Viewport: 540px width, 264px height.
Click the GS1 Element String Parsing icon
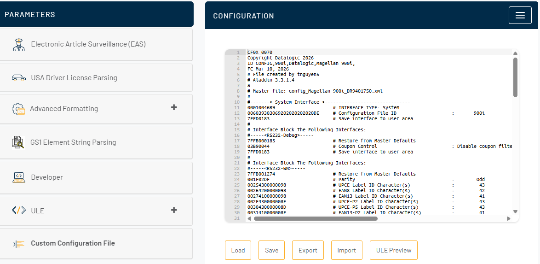pos(18,142)
